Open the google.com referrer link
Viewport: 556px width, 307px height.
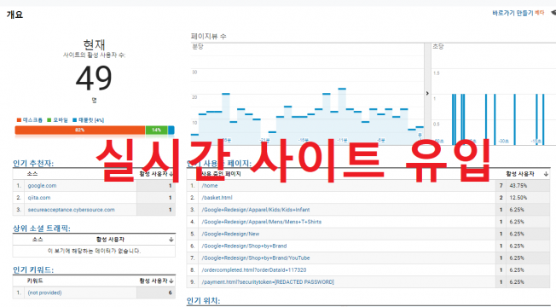click(42, 185)
